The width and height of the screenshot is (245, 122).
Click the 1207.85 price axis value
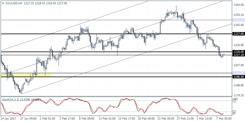[238, 65]
